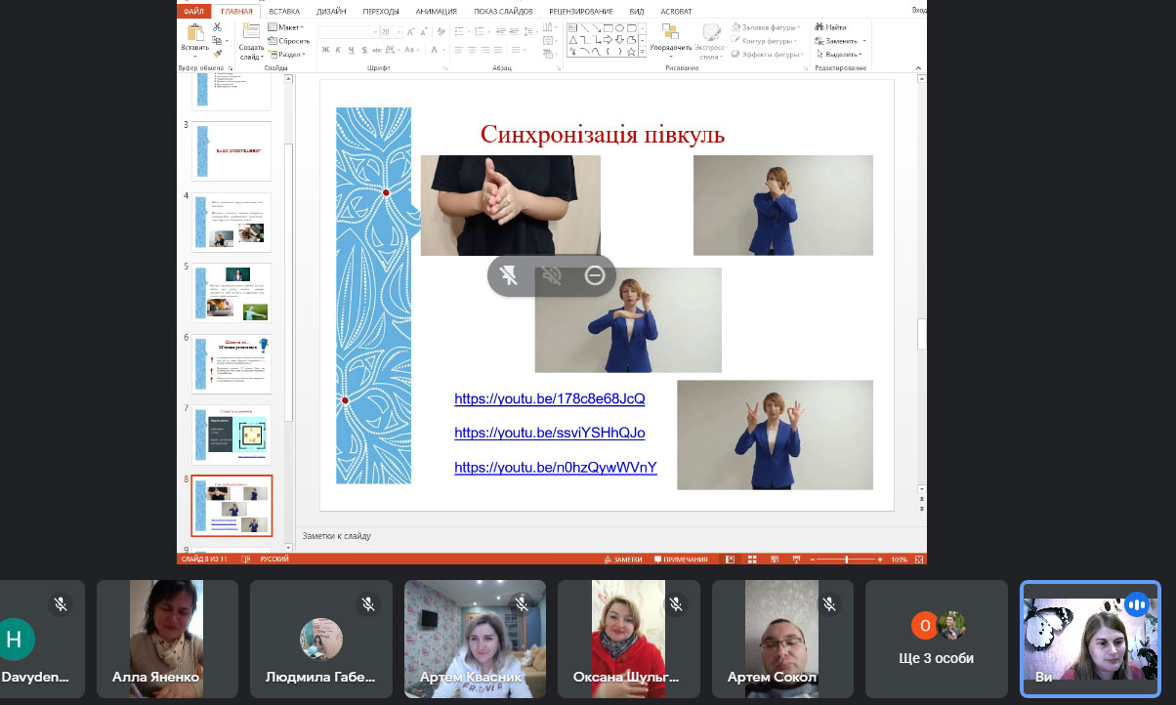1176x705 pixels.
Task: Select slide 4 thumbnail
Action: (x=231, y=222)
